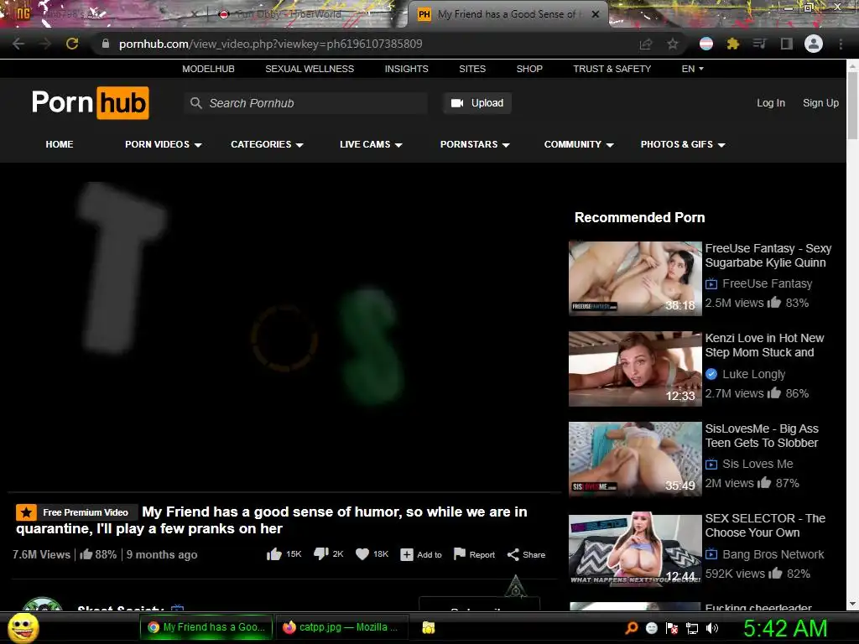859x644 pixels.
Task: Reload the page with the refresh icon
Action: pyautogui.click(x=72, y=44)
